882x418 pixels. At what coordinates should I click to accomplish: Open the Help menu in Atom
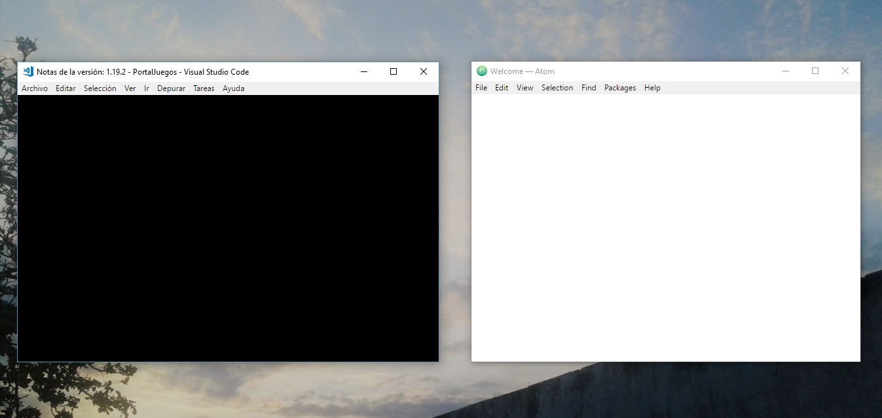tap(652, 87)
